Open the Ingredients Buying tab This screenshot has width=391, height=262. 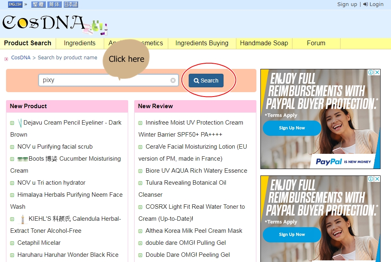pyautogui.click(x=202, y=43)
